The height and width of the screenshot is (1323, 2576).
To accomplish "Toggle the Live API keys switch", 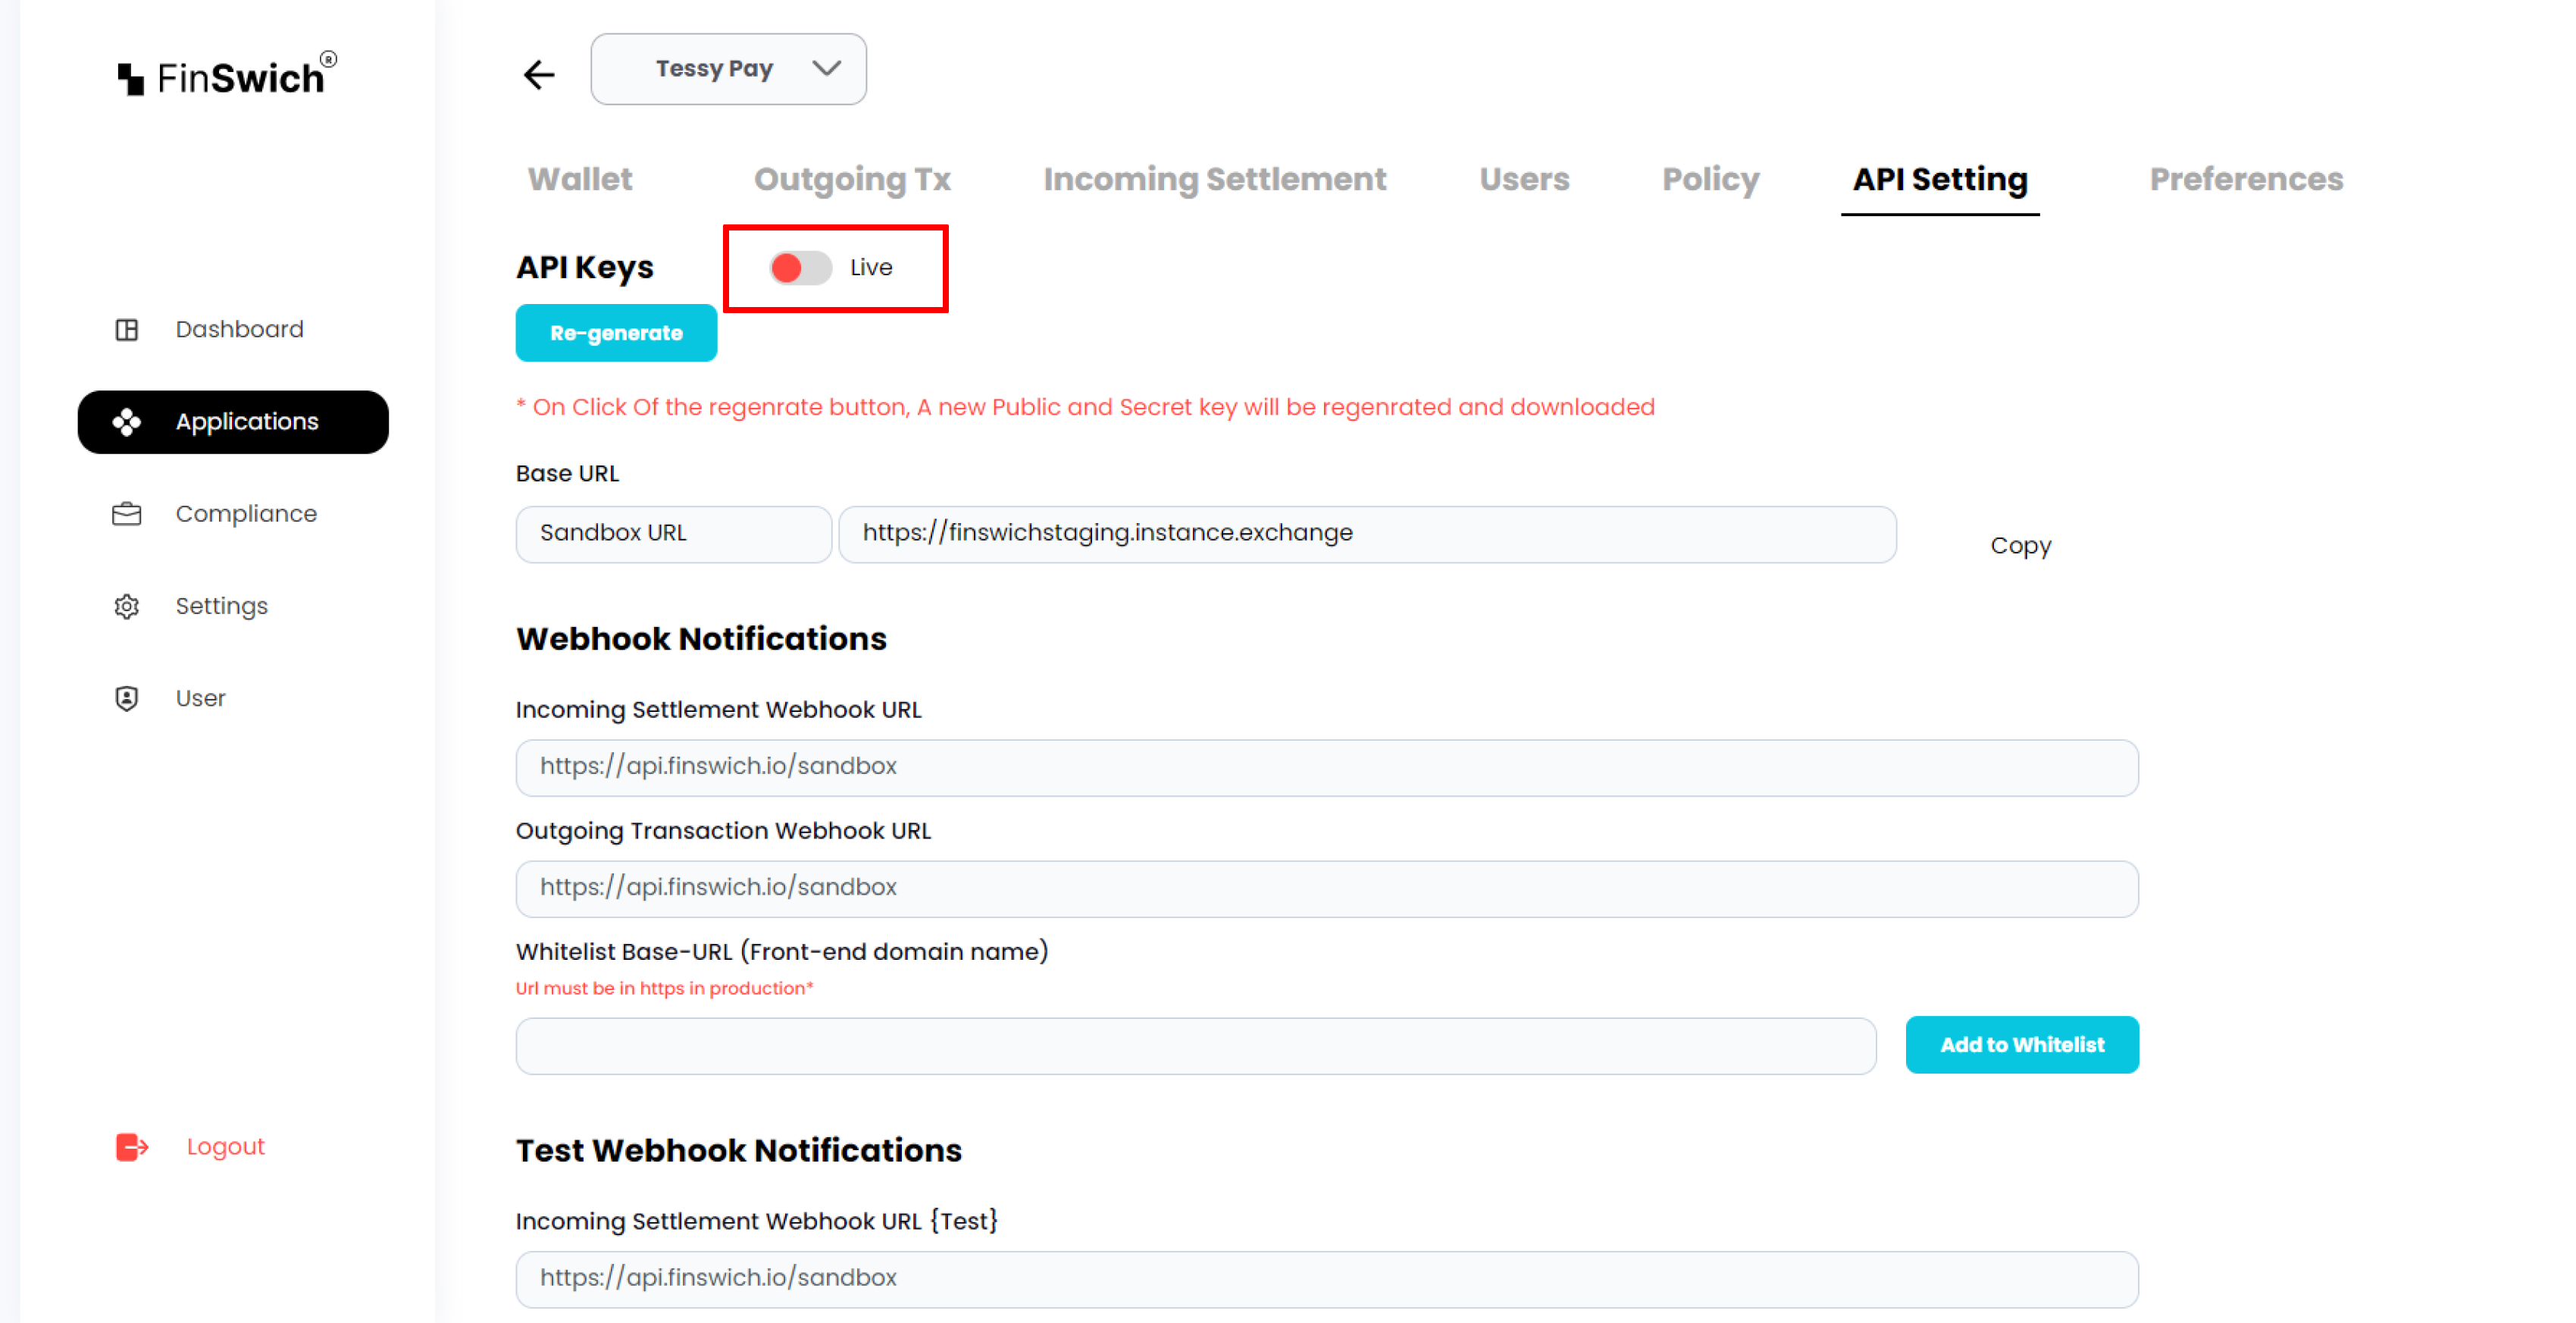I will coord(800,267).
